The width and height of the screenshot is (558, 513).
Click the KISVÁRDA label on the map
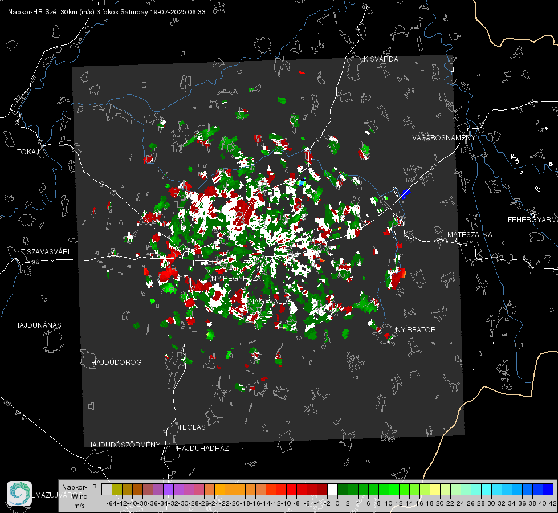tap(381, 59)
